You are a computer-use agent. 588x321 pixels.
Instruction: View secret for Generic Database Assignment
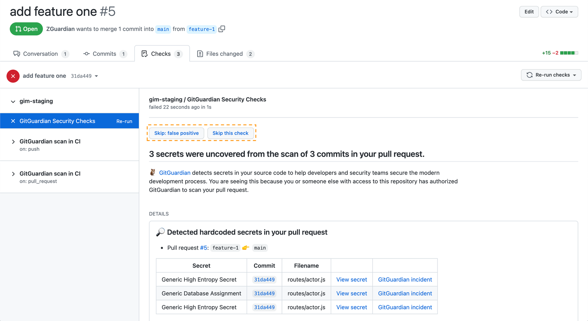point(351,293)
